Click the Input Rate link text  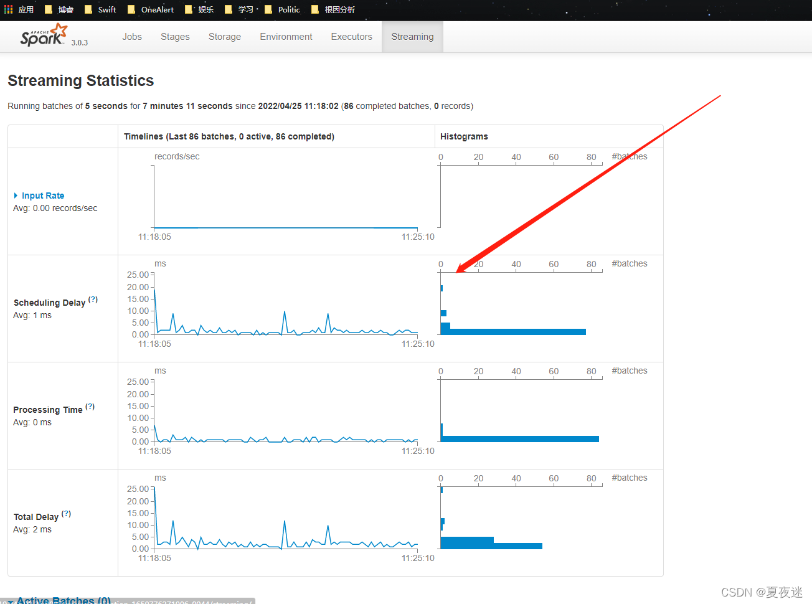[43, 196]
